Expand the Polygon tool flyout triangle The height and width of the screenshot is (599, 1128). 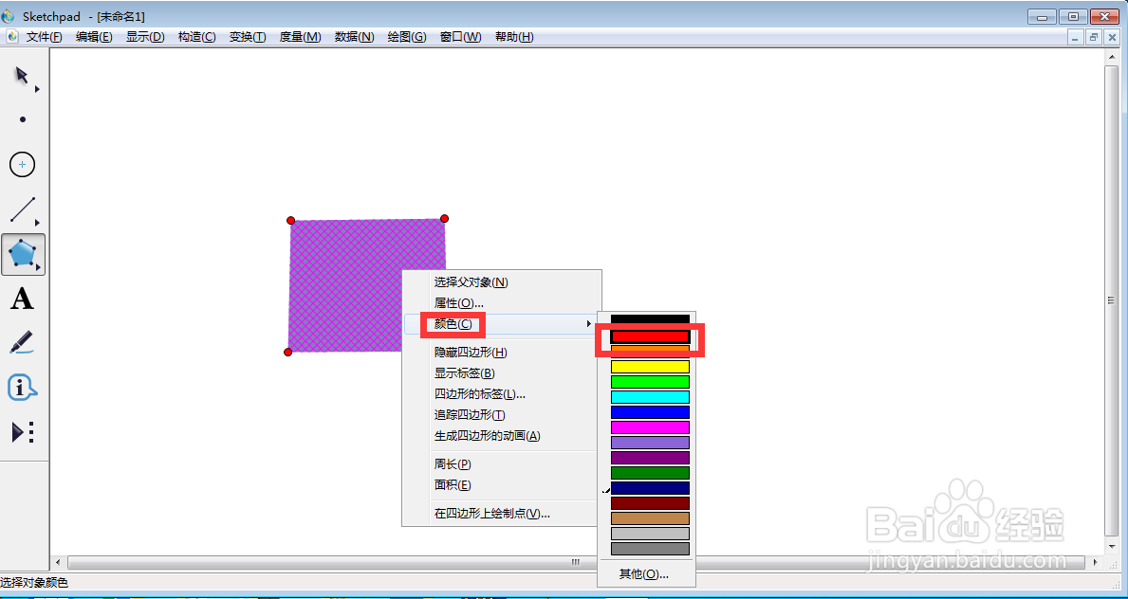click(x=37, y=267)
